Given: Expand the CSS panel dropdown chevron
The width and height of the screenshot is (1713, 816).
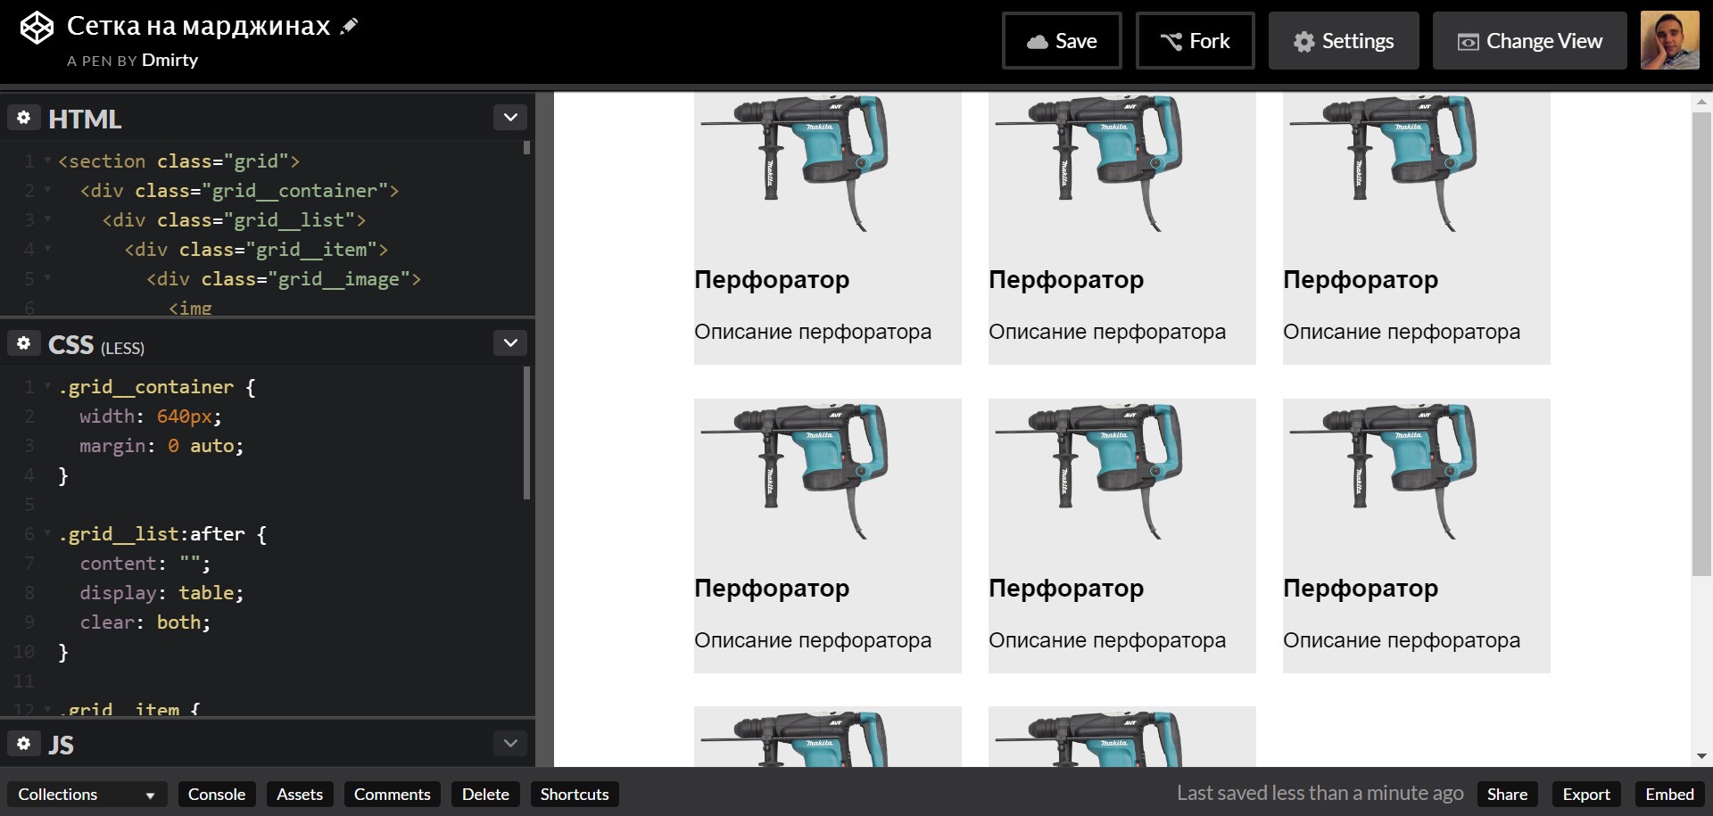Looking at the screenshot, I should [510, 343].
